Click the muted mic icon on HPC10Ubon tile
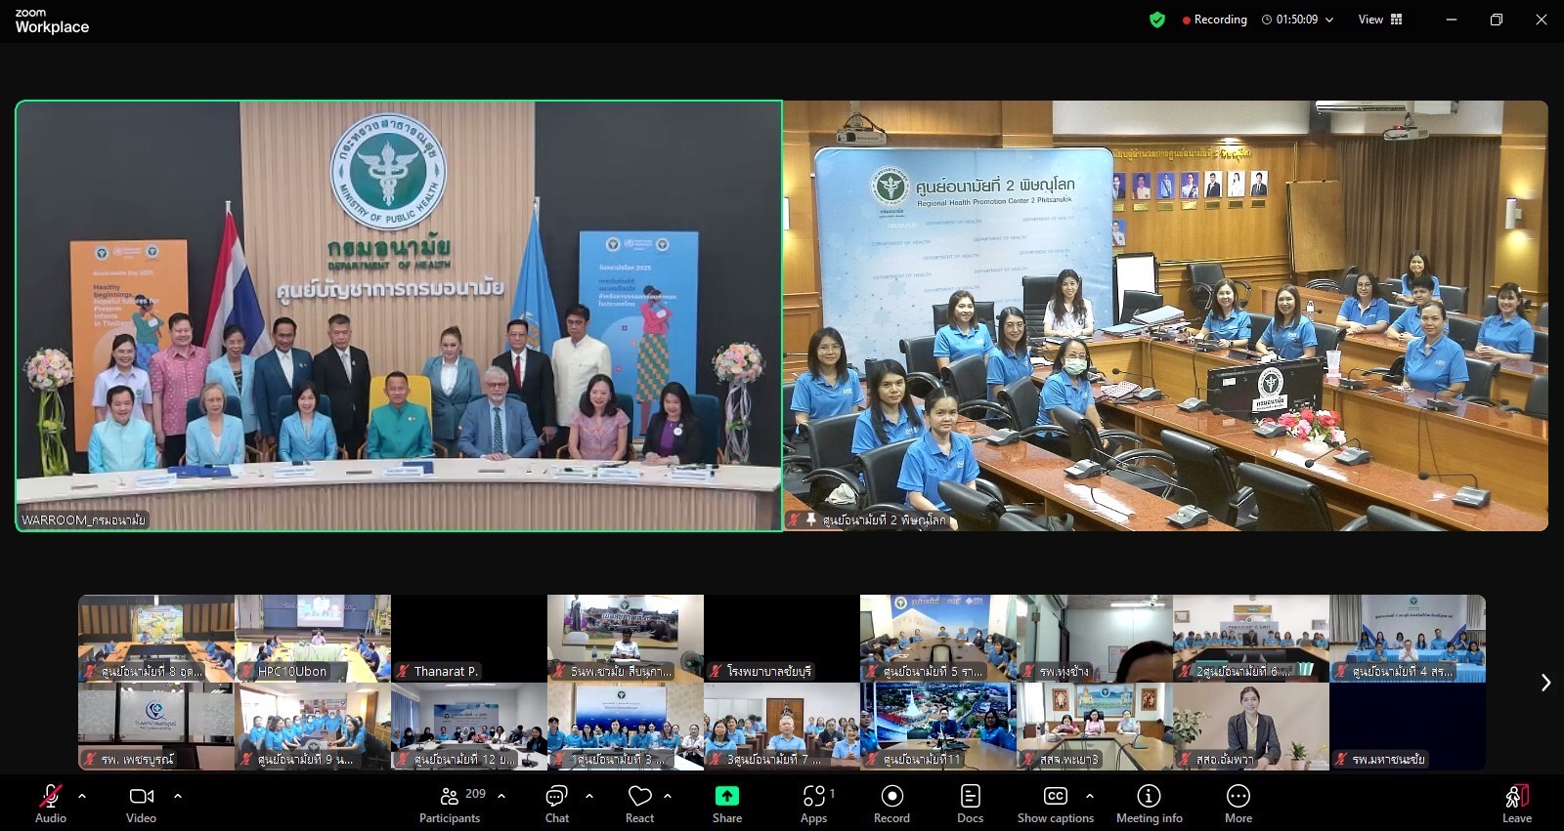This screenshot has height=831, width=1564. tap(246, 671)
